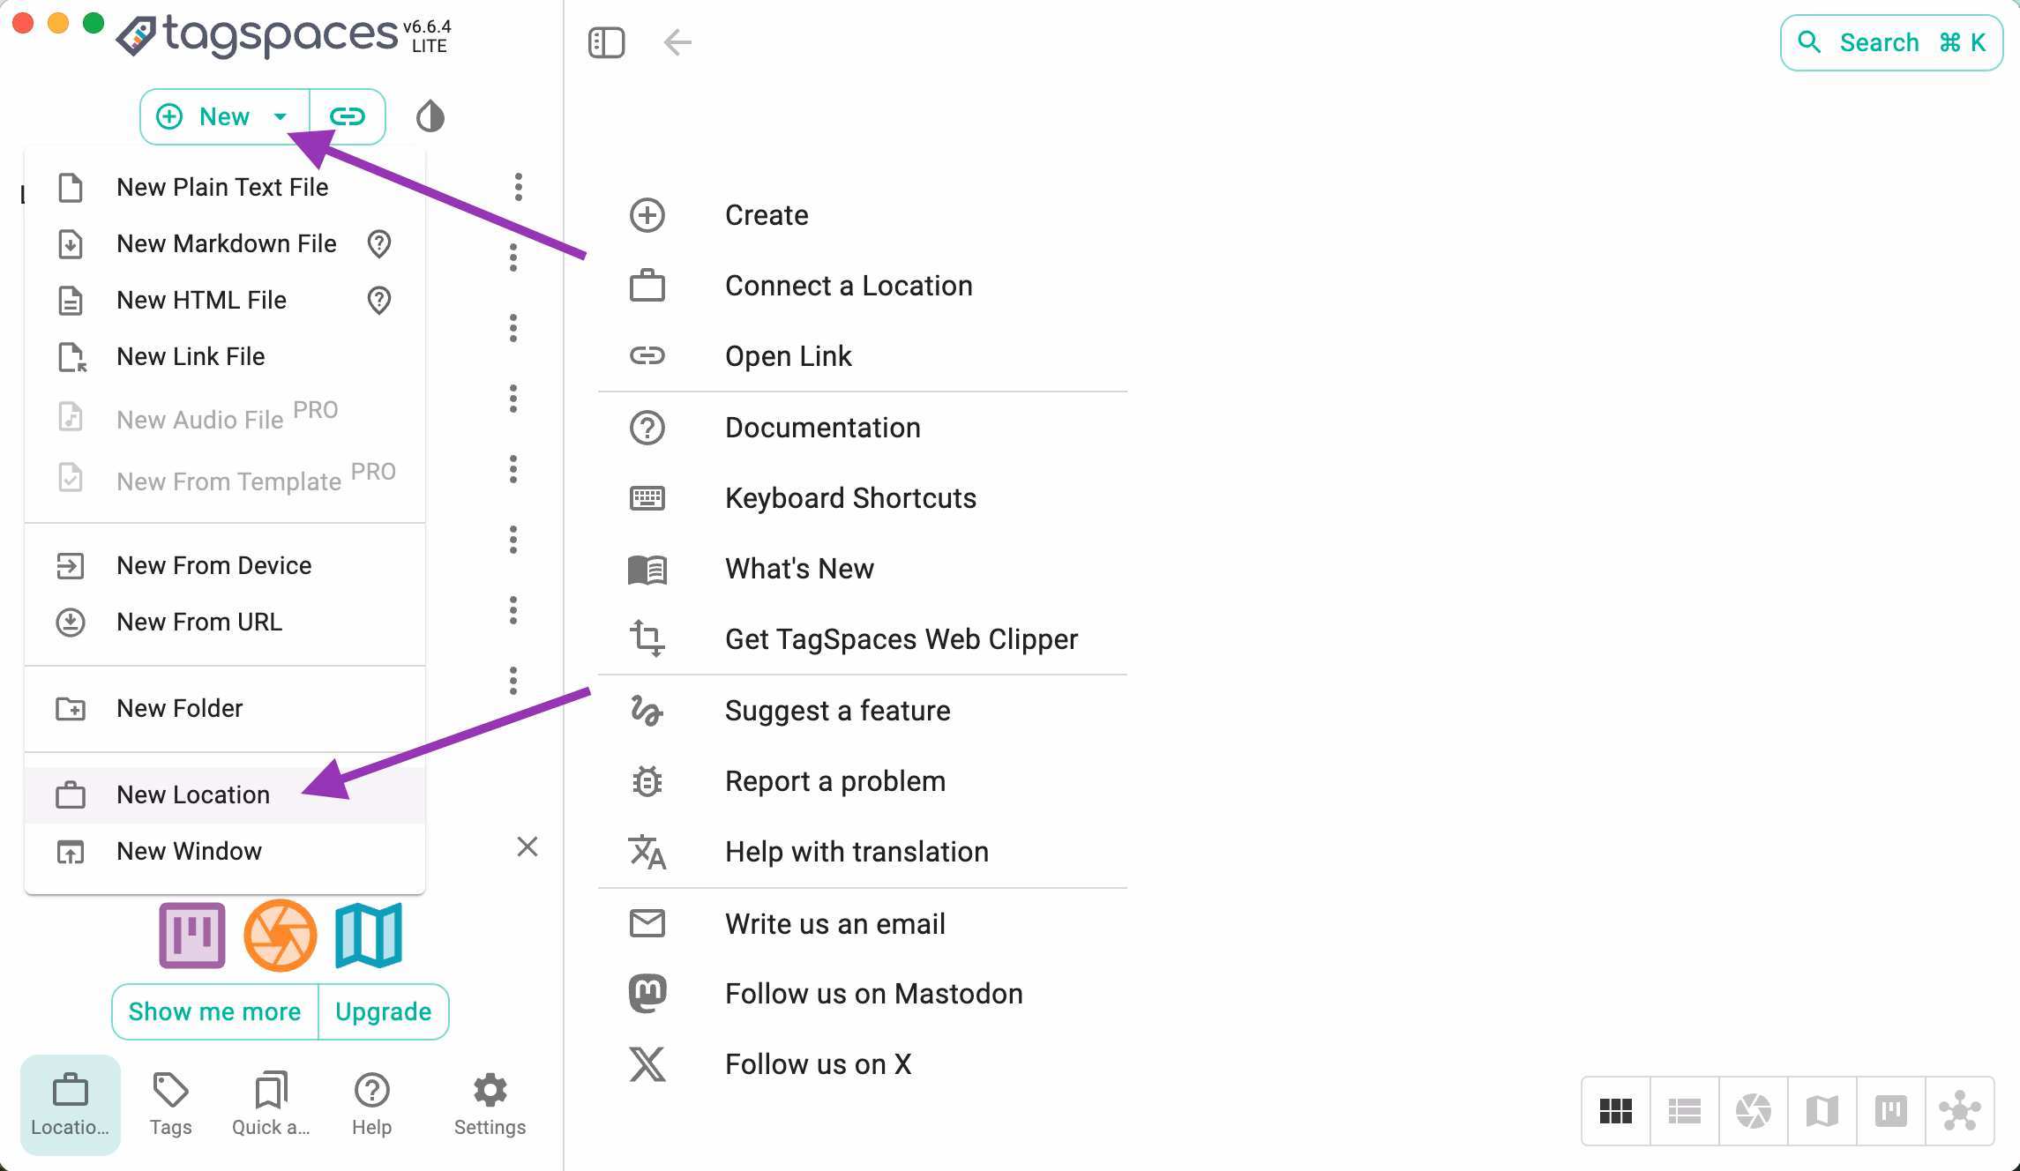
Task: Select the Kanban perspective icon
Action: coord(1891,1110)
